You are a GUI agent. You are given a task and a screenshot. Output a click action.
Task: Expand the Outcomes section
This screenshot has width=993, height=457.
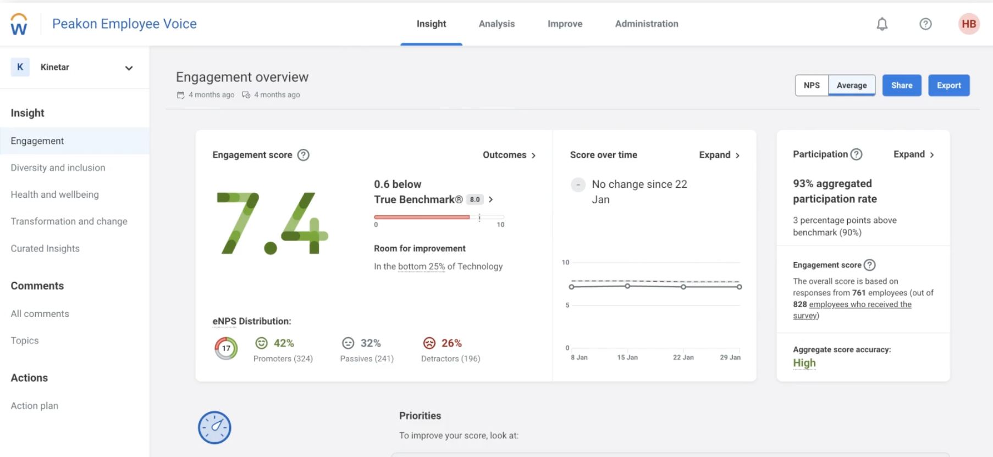coord(509,155)
